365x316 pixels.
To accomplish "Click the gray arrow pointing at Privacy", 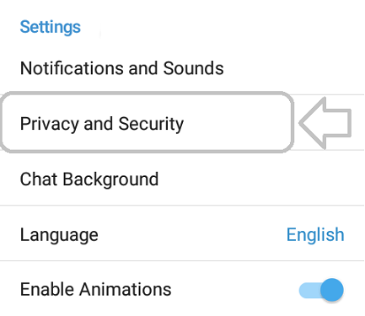I will (325, 123).
